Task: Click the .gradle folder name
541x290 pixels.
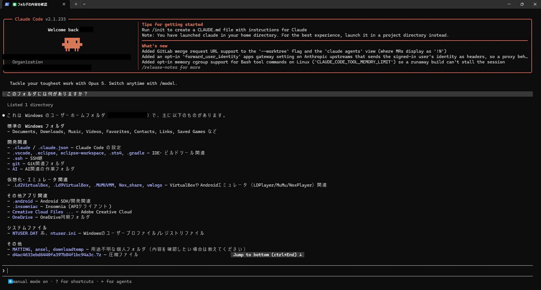Action: (136, 153)
